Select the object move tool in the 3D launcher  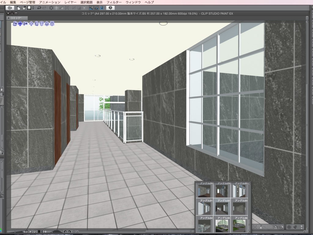point(31,24)
